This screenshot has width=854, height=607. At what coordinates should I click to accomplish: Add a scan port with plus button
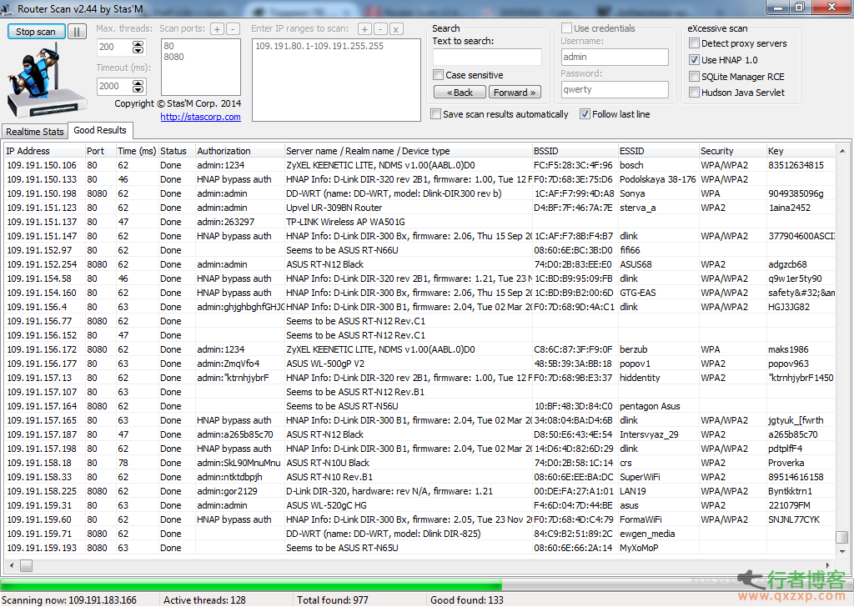(217, 29)
